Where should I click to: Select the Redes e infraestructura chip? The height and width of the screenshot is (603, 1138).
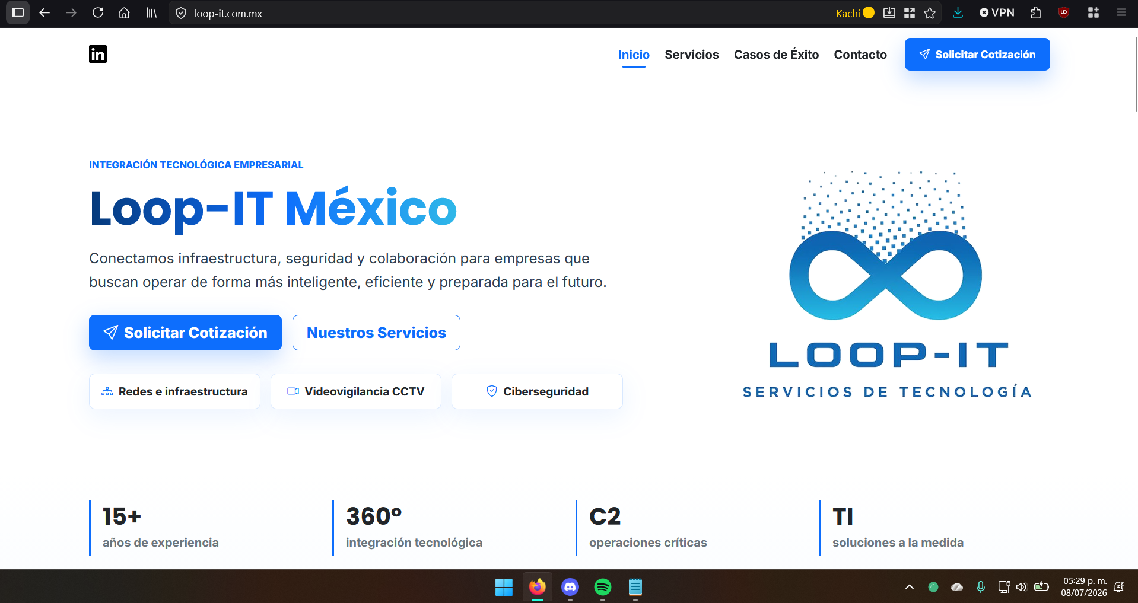click(174, 391)
